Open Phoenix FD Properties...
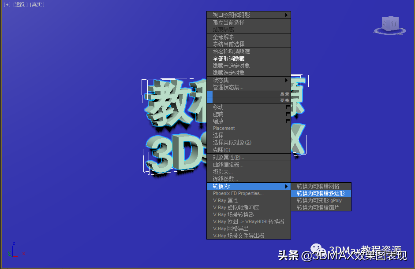This screenshot has height=269, width=415. [x=249, y=193]
